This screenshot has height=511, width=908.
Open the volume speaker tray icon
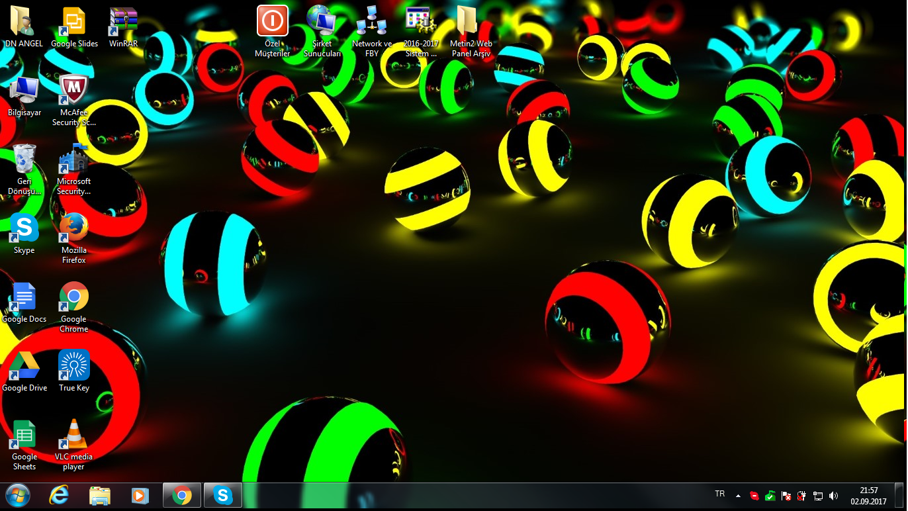(x=833, y=496)
